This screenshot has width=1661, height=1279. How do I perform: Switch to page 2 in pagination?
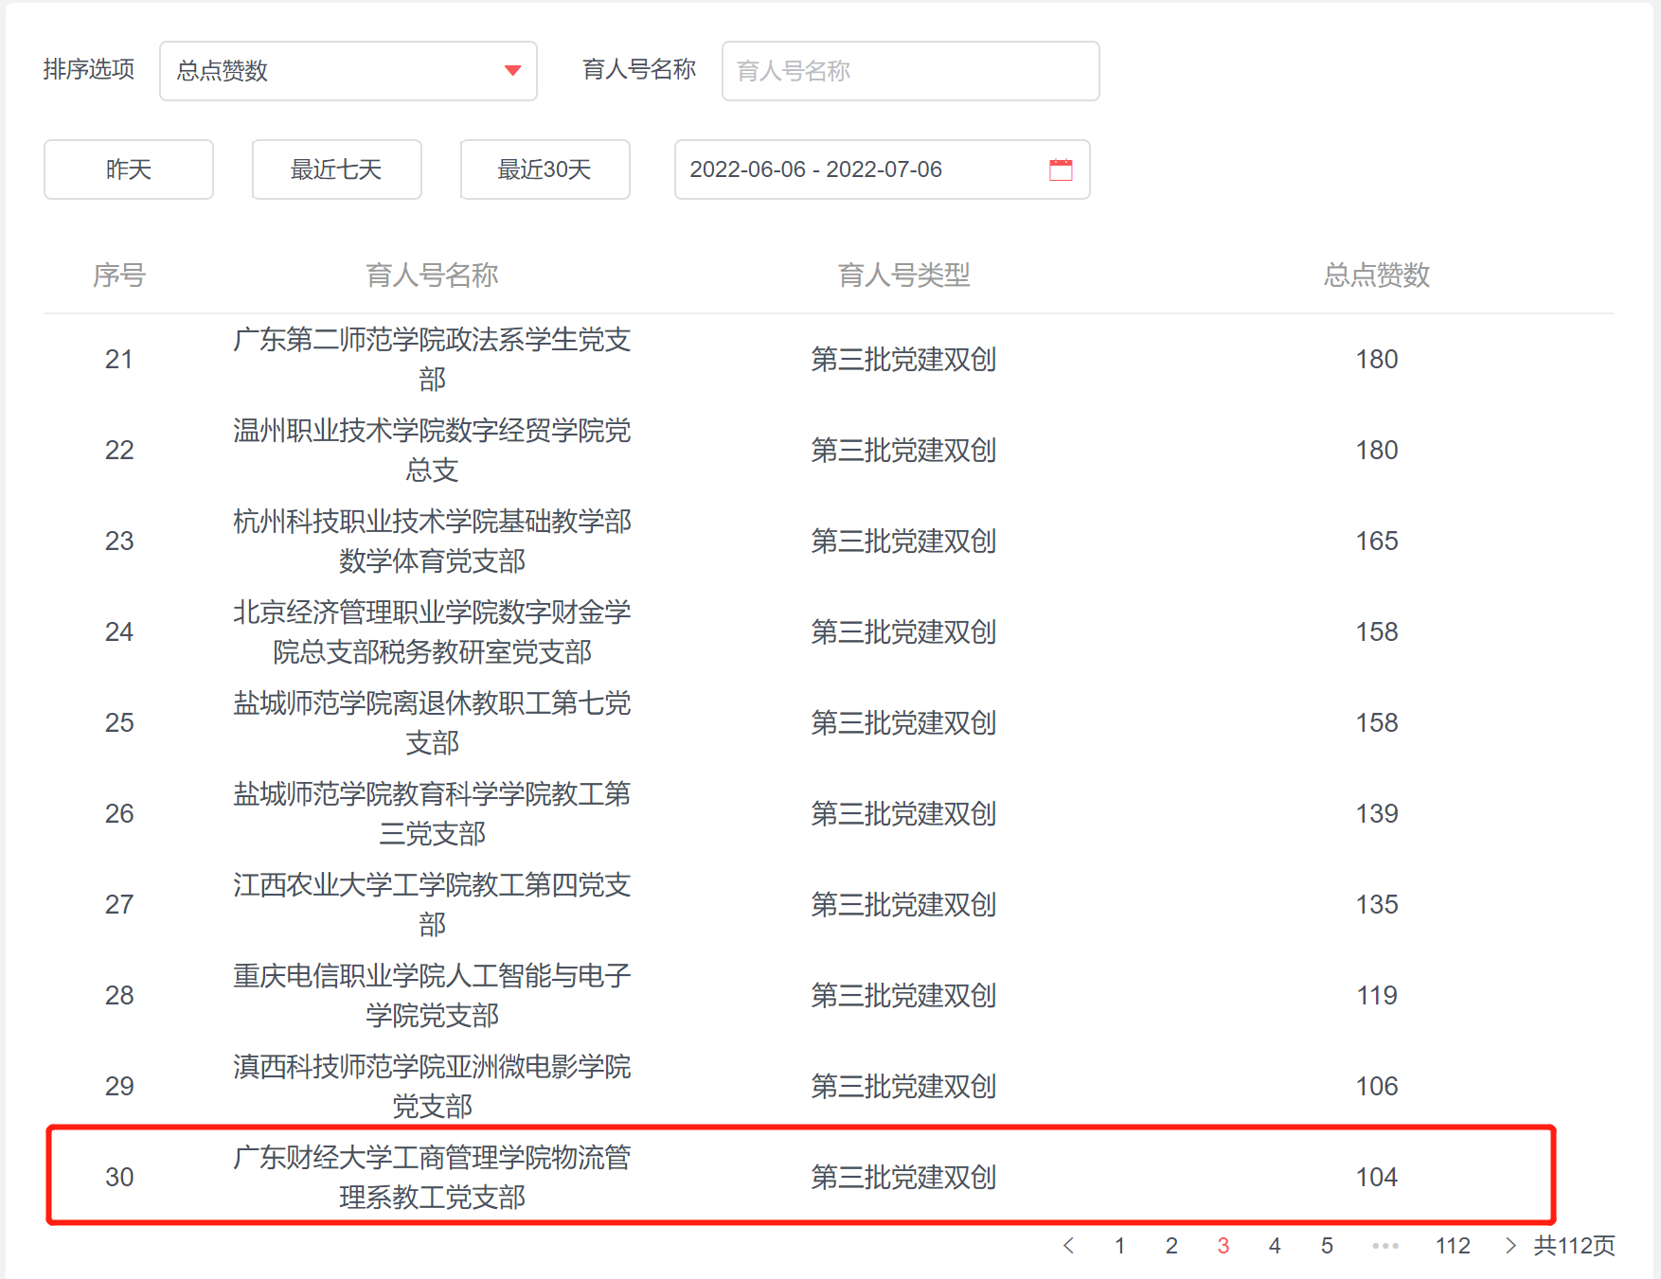point(1171,1246)
